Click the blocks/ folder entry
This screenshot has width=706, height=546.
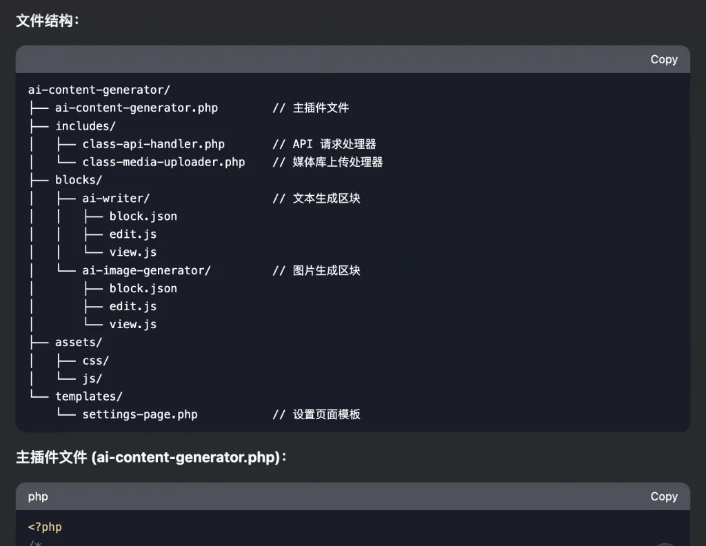point(79,180)
